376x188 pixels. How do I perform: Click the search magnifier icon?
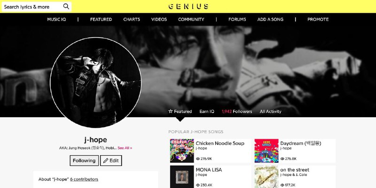point(66,7)
